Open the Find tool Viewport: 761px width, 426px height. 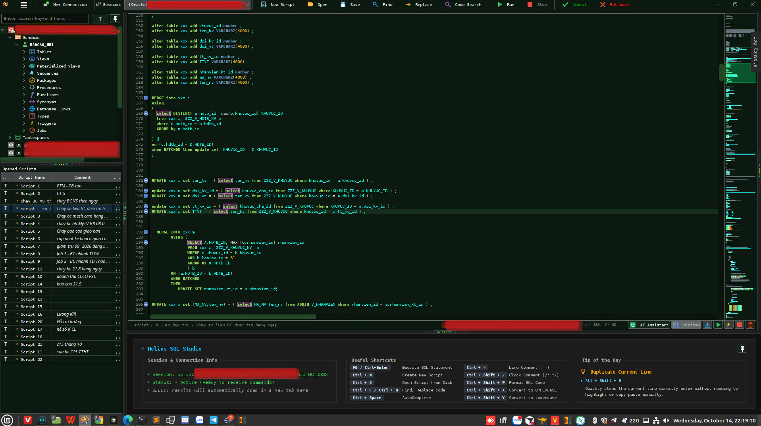pos(383,5)
